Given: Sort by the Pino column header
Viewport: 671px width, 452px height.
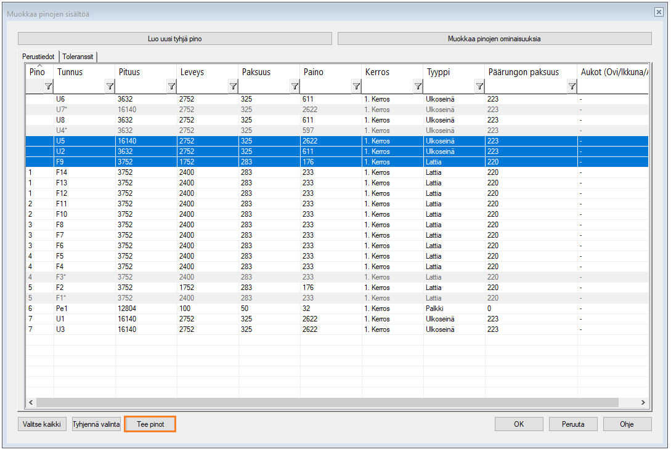Looking at the screenshot, I should [x=38, y=72].
